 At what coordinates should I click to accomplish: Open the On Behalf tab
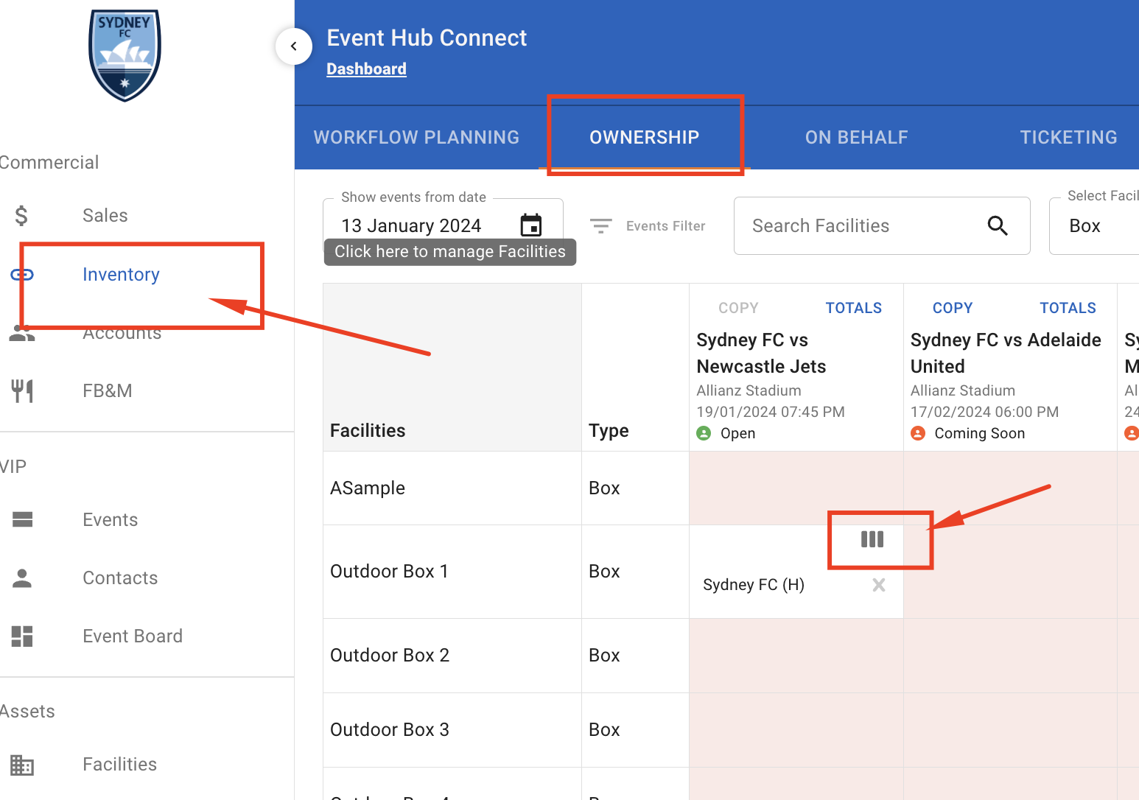click(856, 137)
